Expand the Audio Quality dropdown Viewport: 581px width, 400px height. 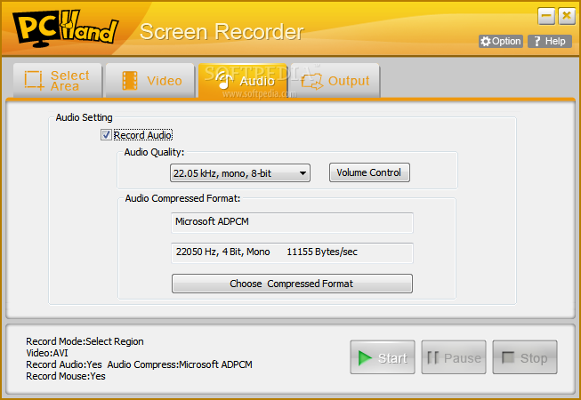point(240,173)
